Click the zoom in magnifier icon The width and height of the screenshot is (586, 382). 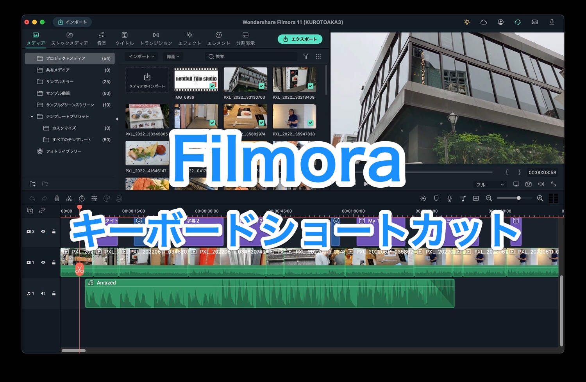tap(540, 199)
